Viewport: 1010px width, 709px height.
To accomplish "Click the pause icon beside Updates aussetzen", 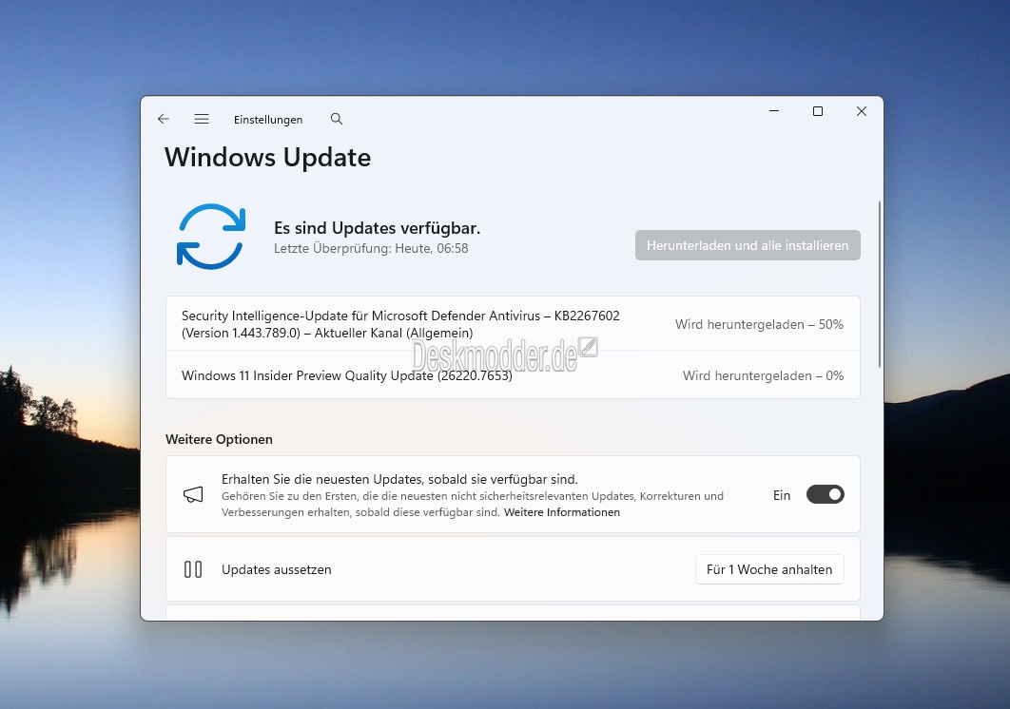I will 193,569.
